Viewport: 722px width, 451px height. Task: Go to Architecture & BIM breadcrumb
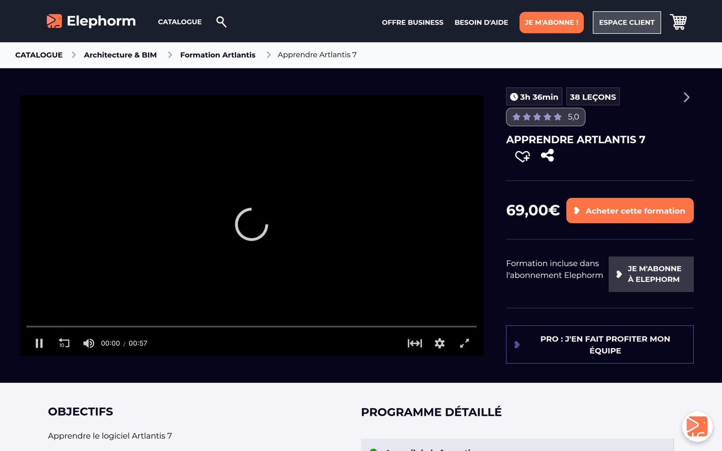(x=120, y=55)
